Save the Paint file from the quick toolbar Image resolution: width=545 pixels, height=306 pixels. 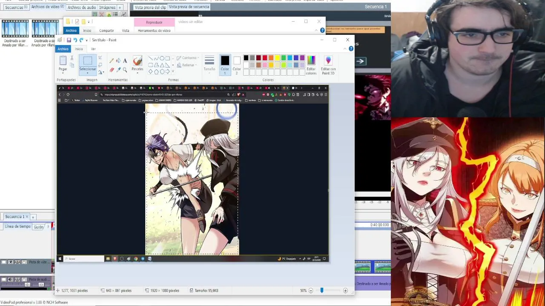tap(69, 40)
